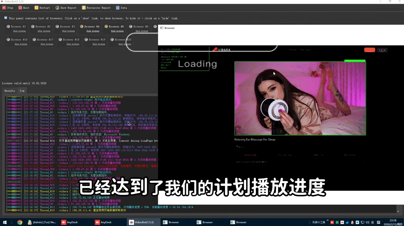This screenshot has width=404, height=226.
Task: Click the Browser #20 icon
Action: pos(112,39)
